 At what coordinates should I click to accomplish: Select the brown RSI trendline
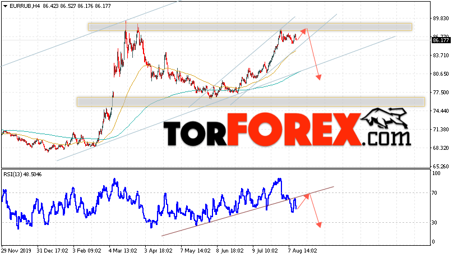coord(248,212)
